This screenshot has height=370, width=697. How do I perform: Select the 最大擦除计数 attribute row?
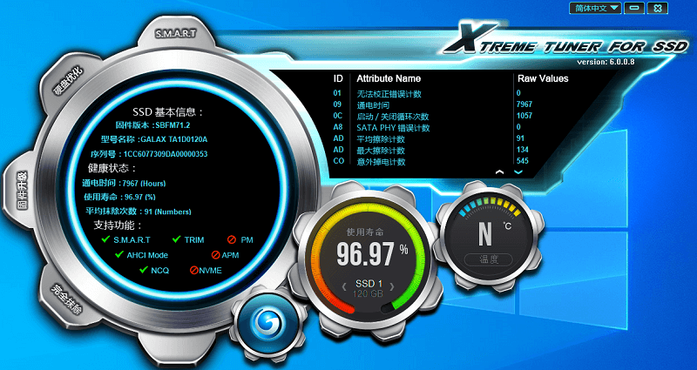coord(433,151)
